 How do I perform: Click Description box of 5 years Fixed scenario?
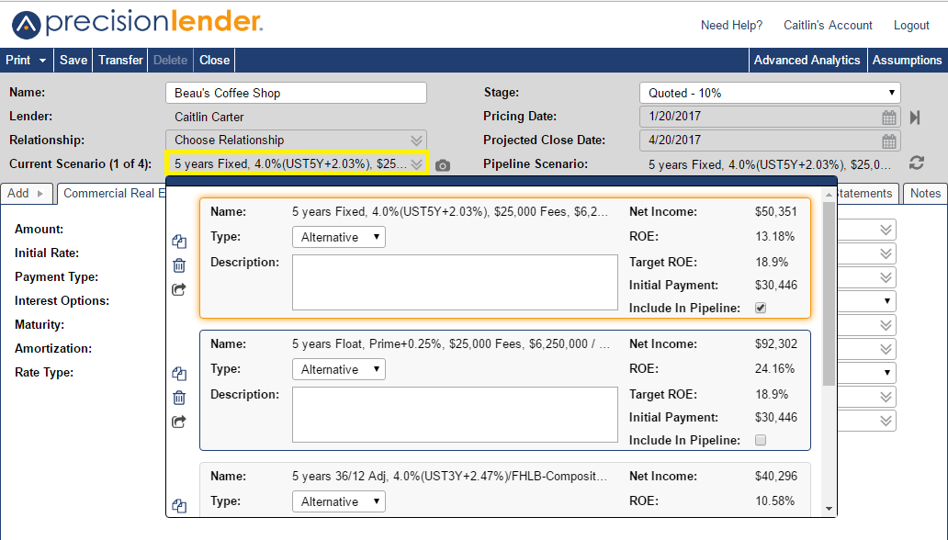pyautogui.click(x=455, y=282)
